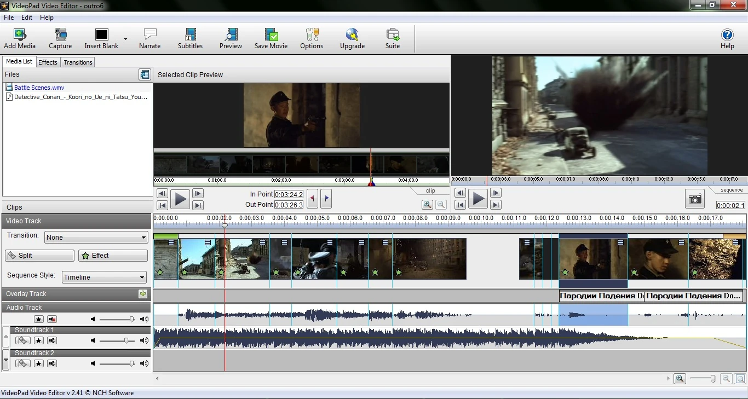Take a snapshot with the camera icon
748x399 pixels.
coord(695,199)
